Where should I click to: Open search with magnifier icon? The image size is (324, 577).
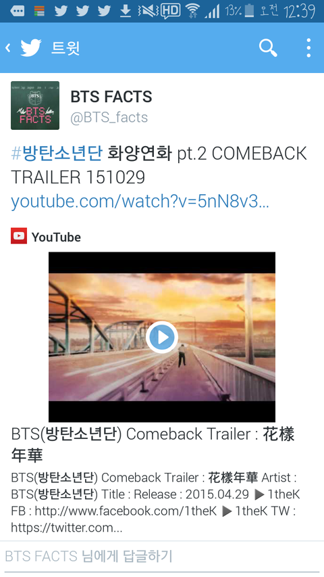[x=268, y=48]
